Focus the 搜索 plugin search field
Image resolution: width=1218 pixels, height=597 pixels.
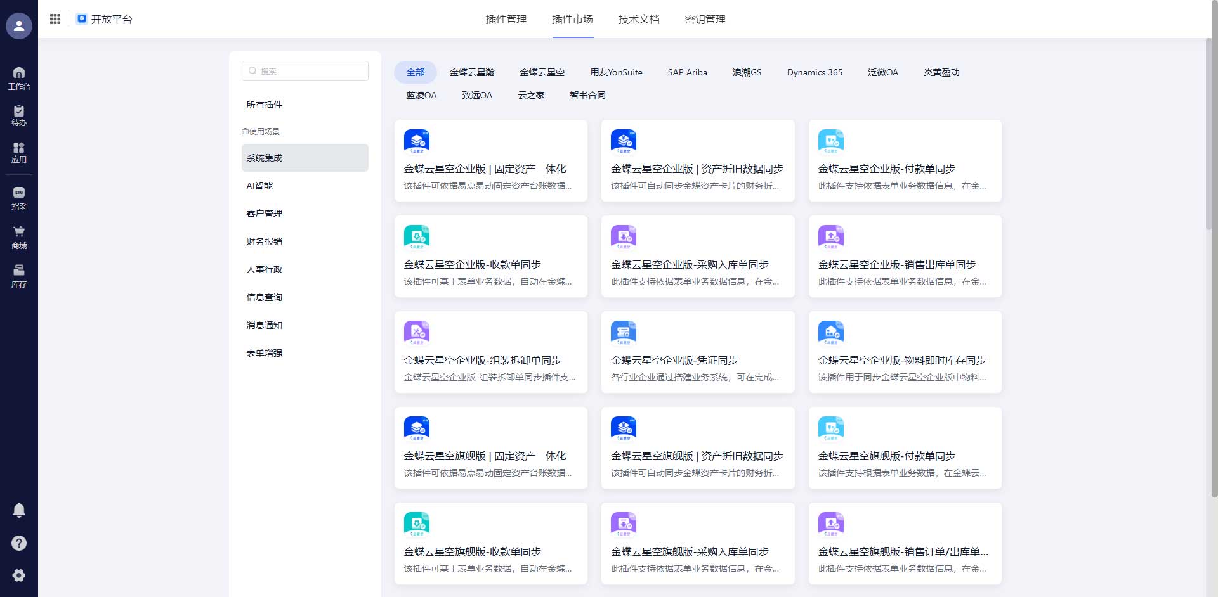coord(305,71)
